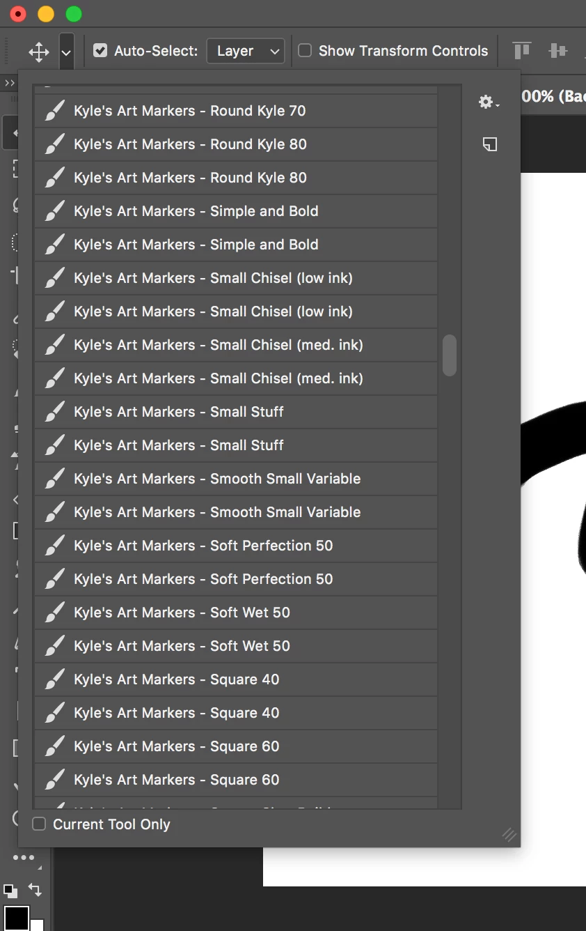The height and width of the screenshot is (931, 586).
Task: Pick the first Square 40 preset
Action: point(236,679)
